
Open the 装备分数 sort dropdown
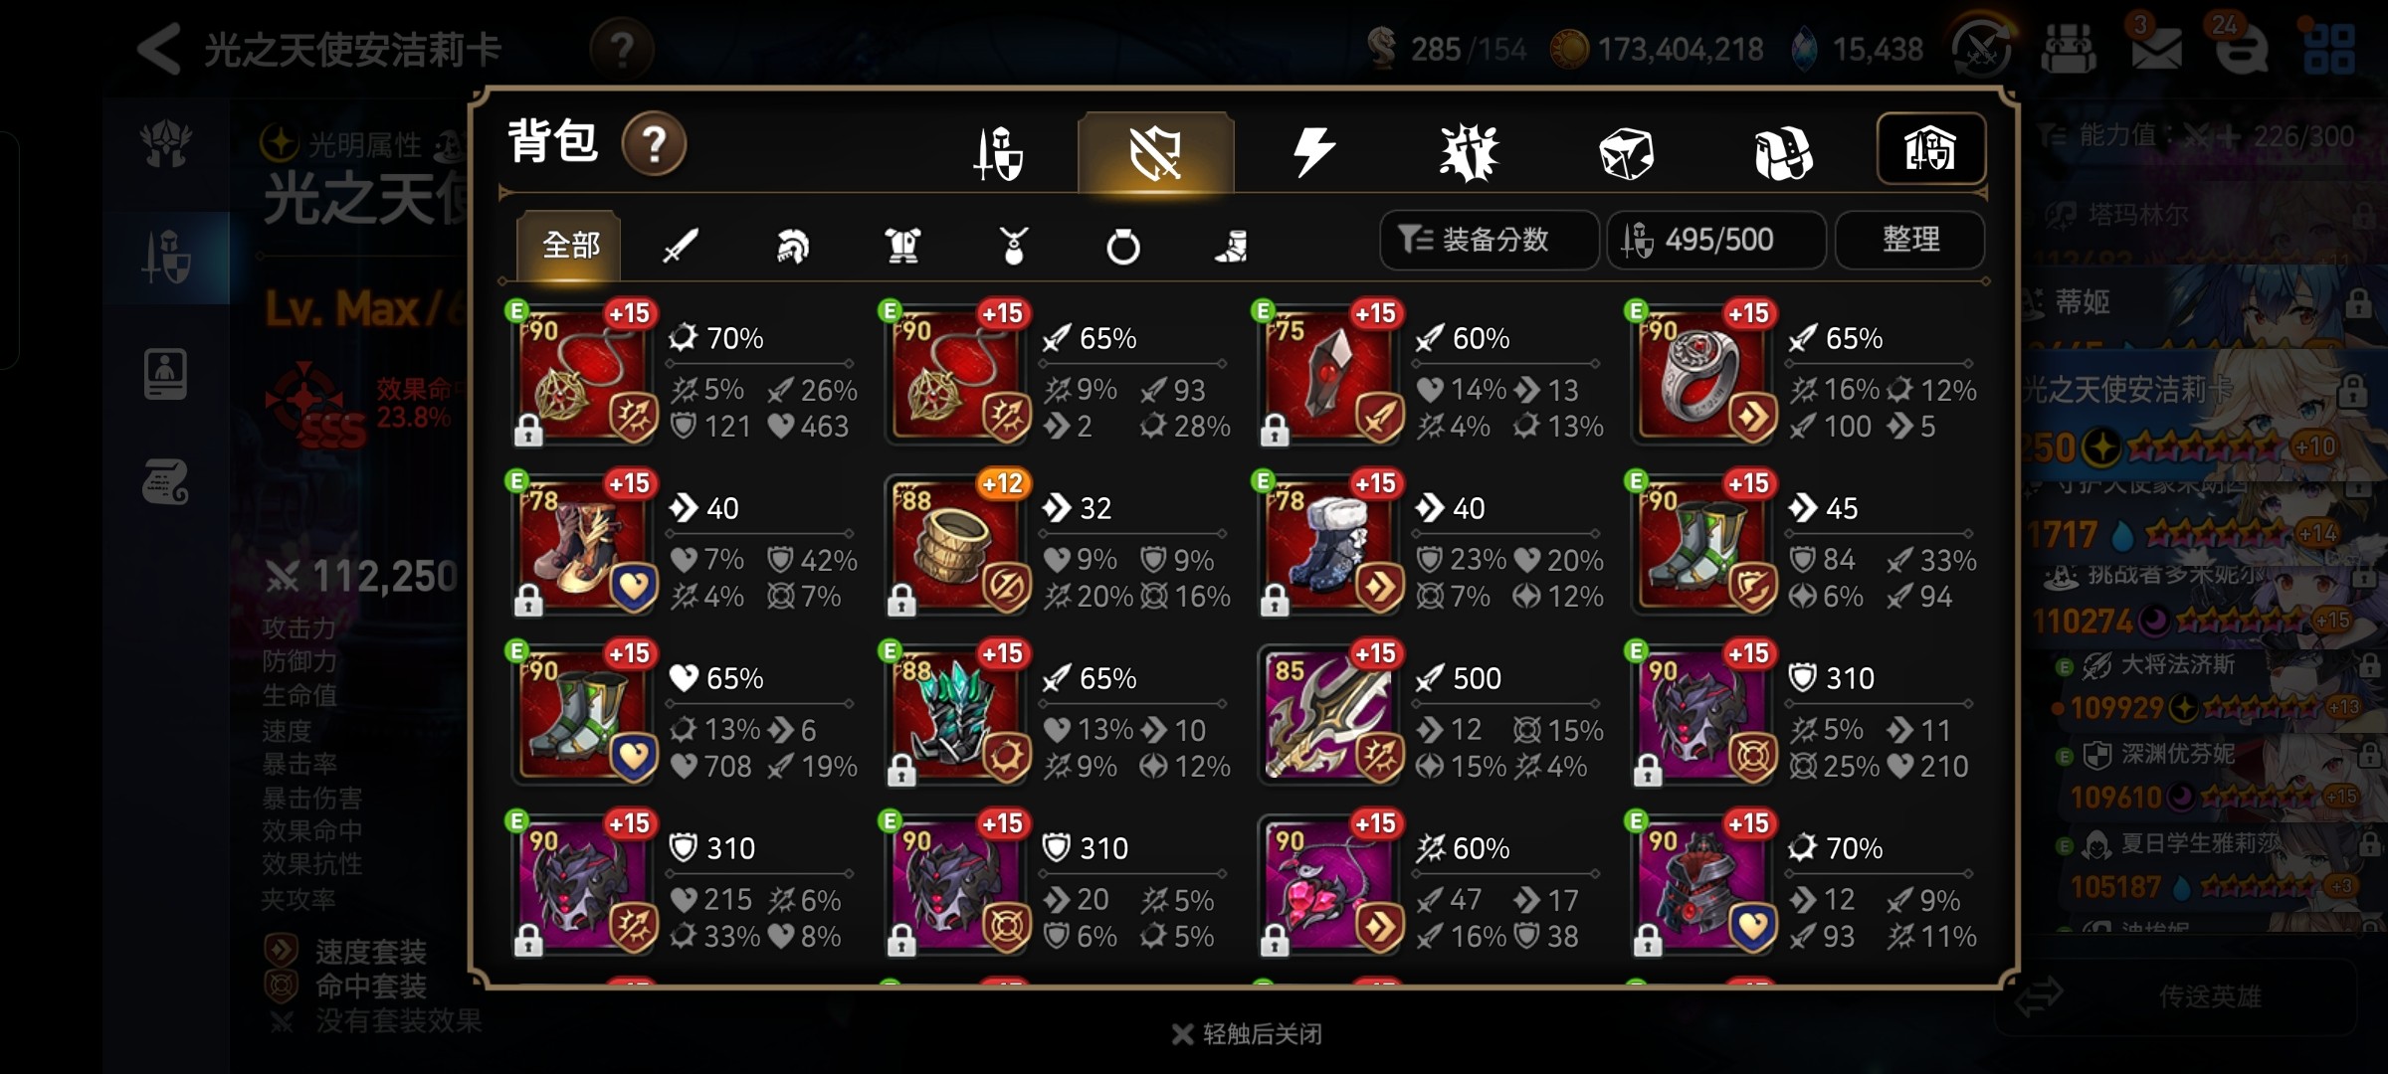(1489, 240)
